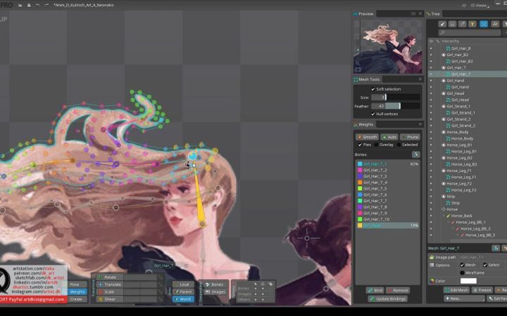Click the circle filter icon in Tree toolbar
This screenshot has height=316, width=507.
tap(452, 24)
